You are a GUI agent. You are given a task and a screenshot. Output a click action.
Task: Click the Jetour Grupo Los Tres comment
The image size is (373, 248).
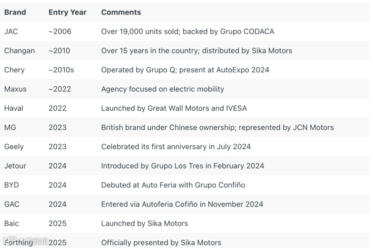[182, 166]
